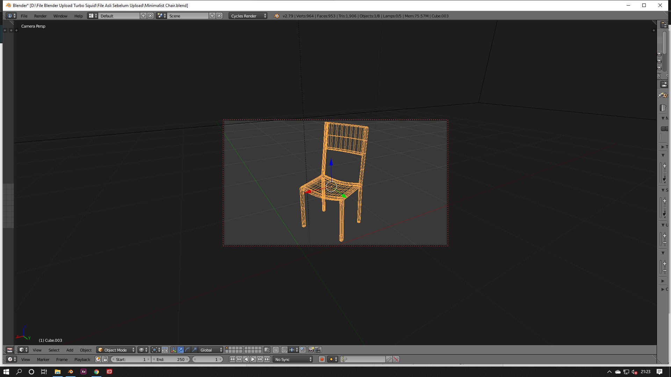Open the Playback menu
This screenshot has width=671, height=377.
82,360
